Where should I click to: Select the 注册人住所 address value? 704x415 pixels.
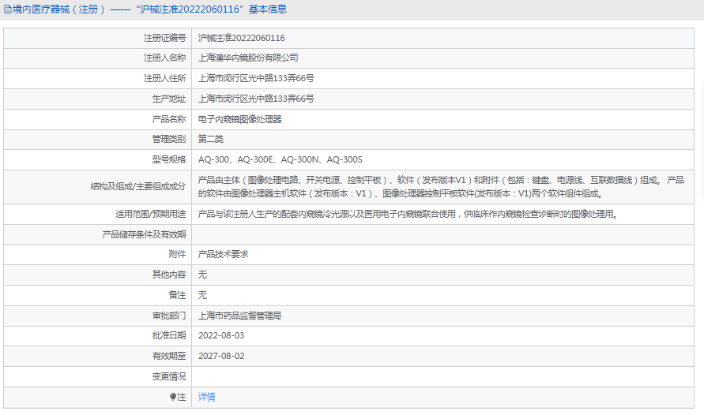point(256,78)
